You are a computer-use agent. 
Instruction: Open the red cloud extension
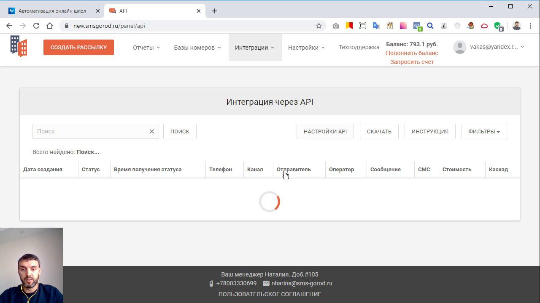click(x=484, y=26)
